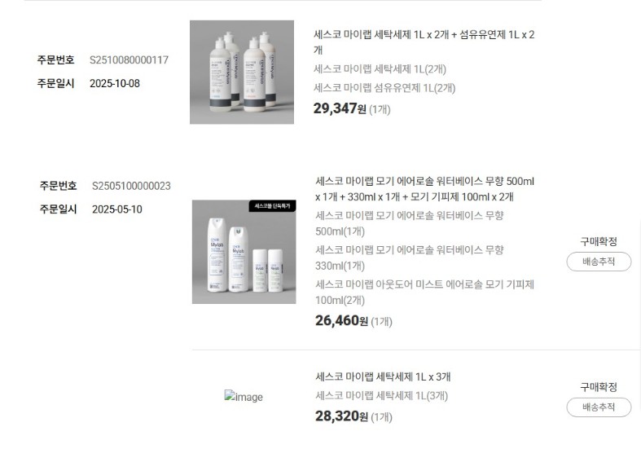
Task: Click order date 2025-10-08
Action: (x=115, y=83)
